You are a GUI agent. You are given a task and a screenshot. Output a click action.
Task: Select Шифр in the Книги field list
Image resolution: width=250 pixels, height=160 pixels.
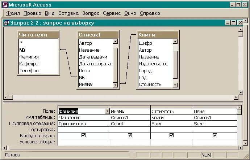pyautogui.click(x=155, y=43)
